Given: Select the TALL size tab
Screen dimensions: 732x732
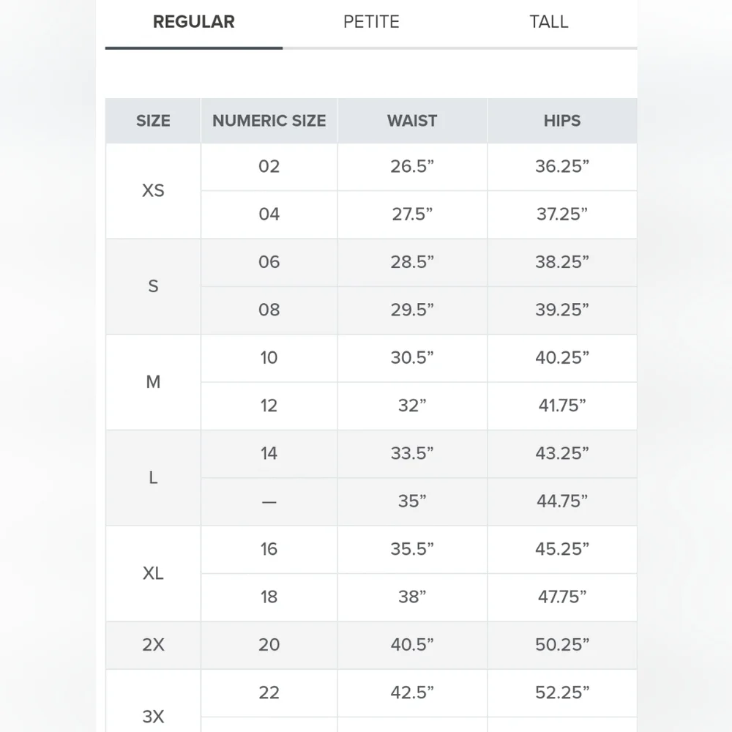Looking at the screenshot, I should pyautogui.click(x=548, y=22).
